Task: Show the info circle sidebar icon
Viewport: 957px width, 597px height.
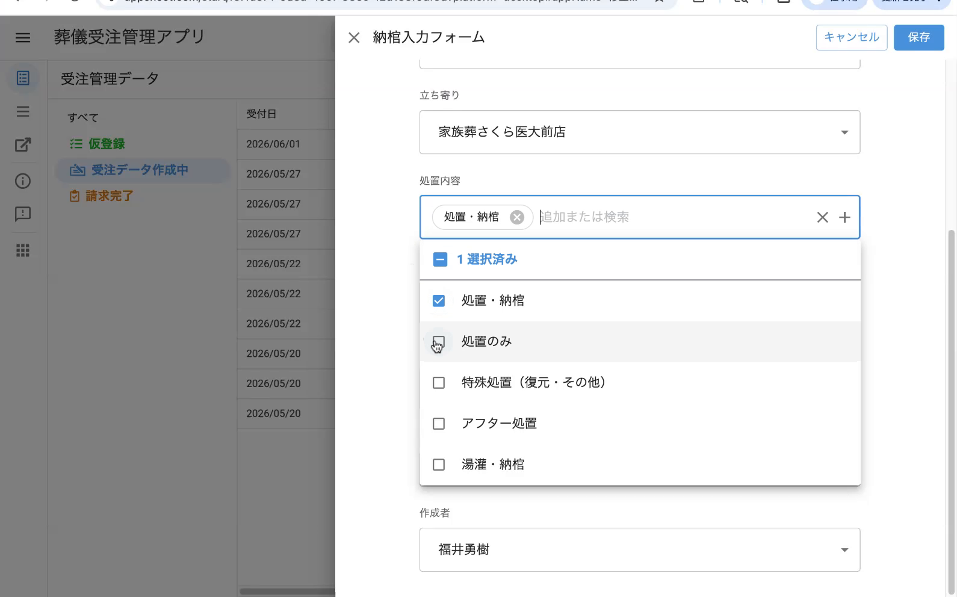Action: click(23, 181)
